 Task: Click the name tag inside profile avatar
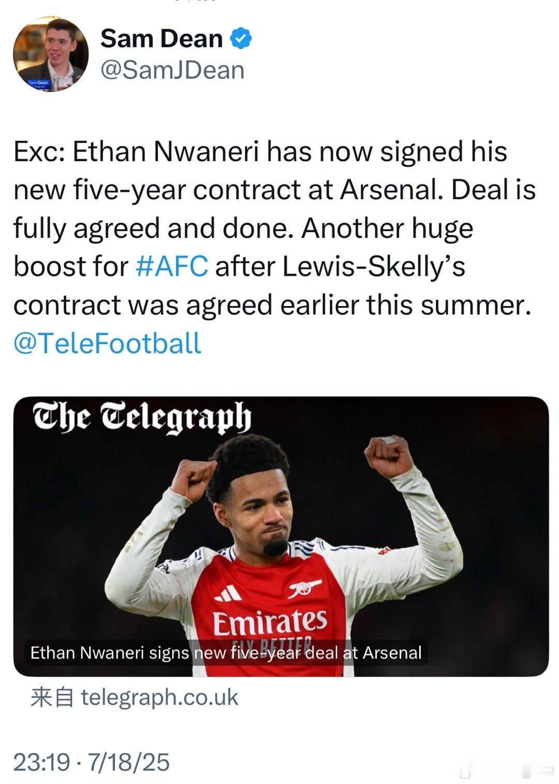click(38, 83)
